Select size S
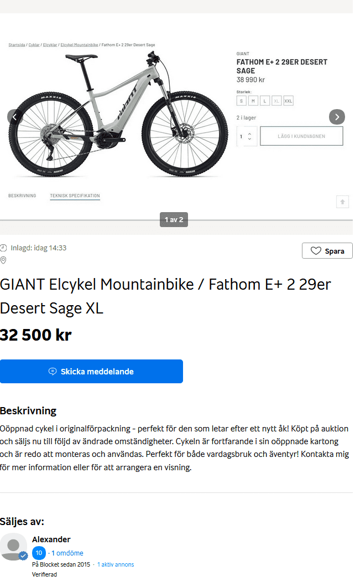 [x=241, y=100]
